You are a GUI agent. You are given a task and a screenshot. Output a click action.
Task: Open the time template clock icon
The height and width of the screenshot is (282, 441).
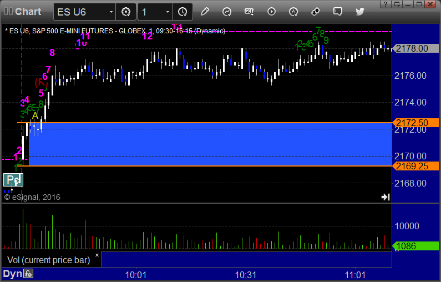(183, 12)
